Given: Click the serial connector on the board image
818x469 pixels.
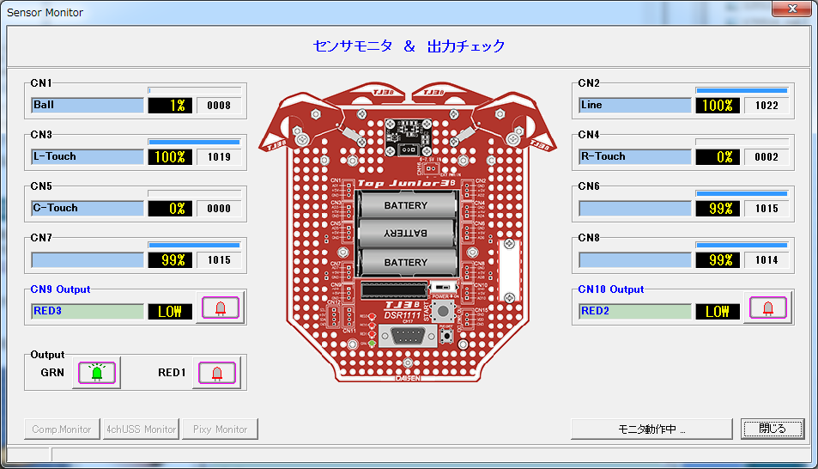Looking at the screenshot, I should tap(408, 337).
